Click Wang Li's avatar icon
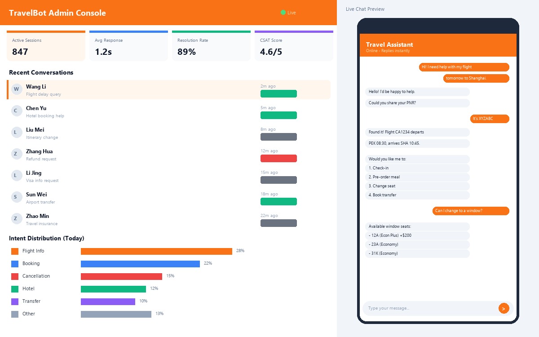Viewport: 539px width, 337px height. [x=16, y=89]
